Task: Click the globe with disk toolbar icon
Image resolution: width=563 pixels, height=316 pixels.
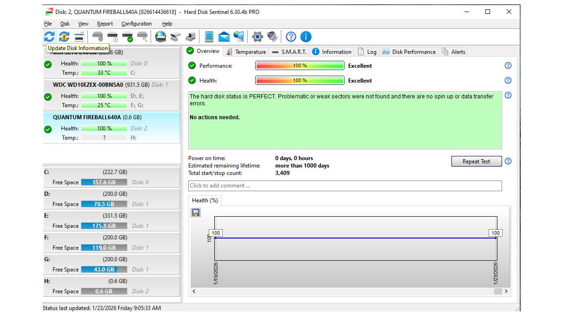Action: coord(161,37)
